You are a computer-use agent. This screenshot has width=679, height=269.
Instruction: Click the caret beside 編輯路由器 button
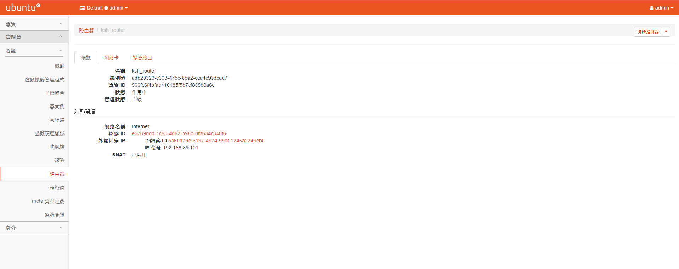tap(666, 32)
